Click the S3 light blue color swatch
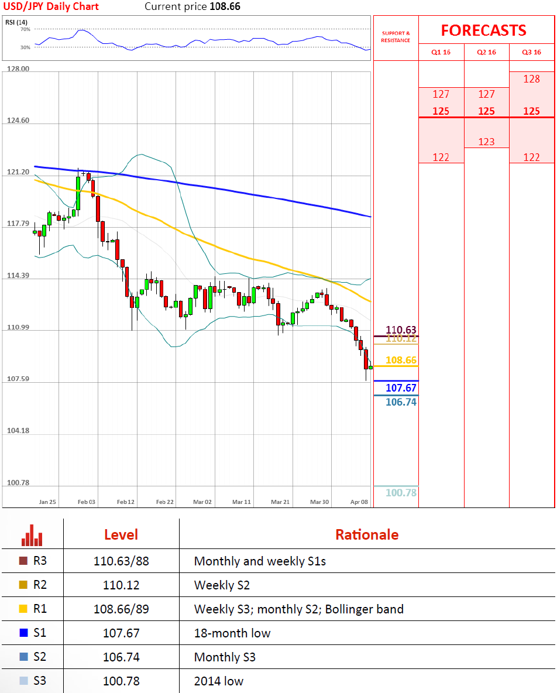The image size is (557, 693). click(x=23, y=680)
